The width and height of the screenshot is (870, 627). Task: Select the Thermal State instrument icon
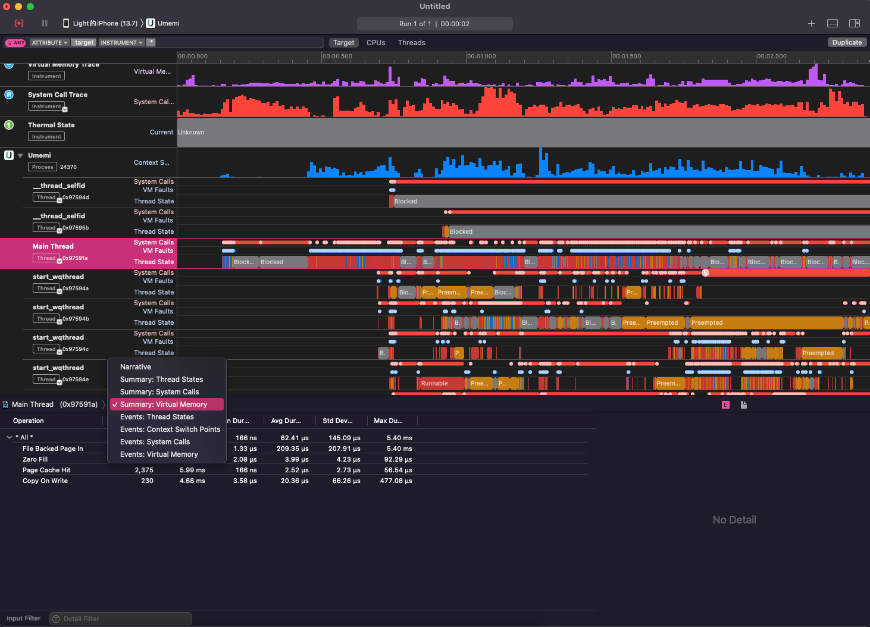click(9, 124)
